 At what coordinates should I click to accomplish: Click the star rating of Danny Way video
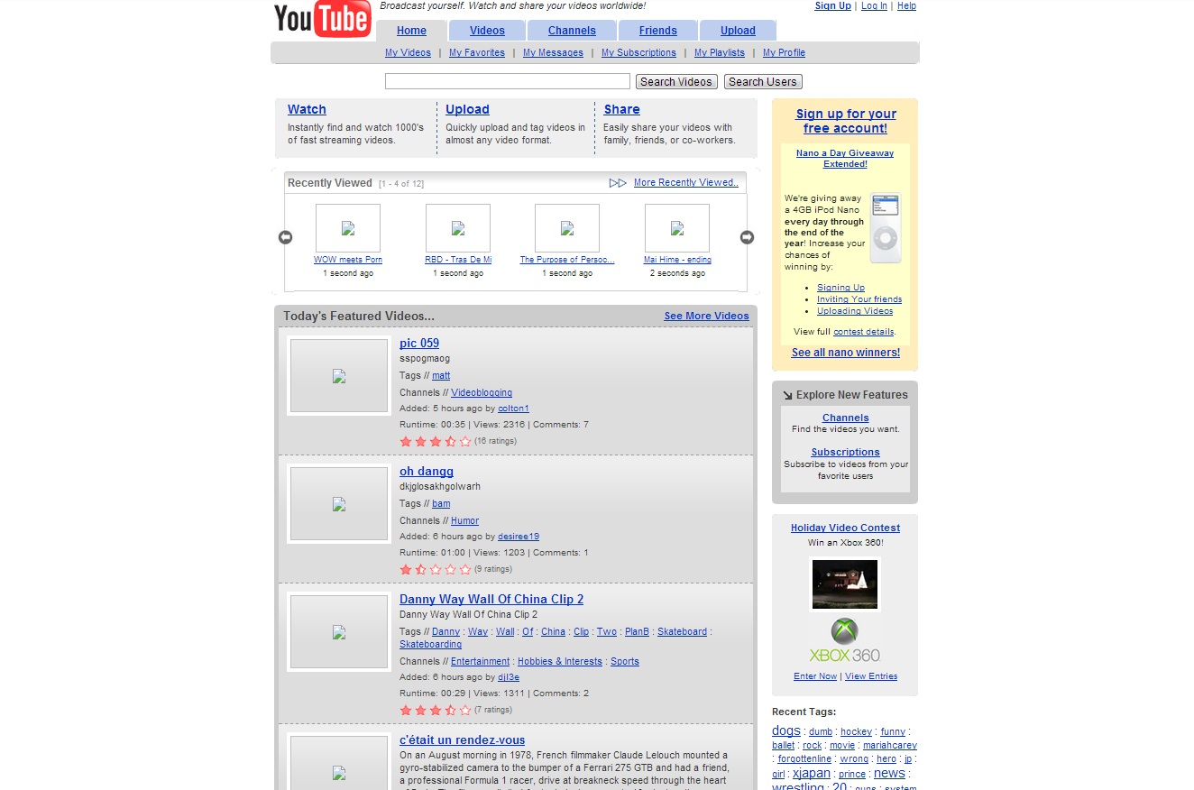(436, 710)
